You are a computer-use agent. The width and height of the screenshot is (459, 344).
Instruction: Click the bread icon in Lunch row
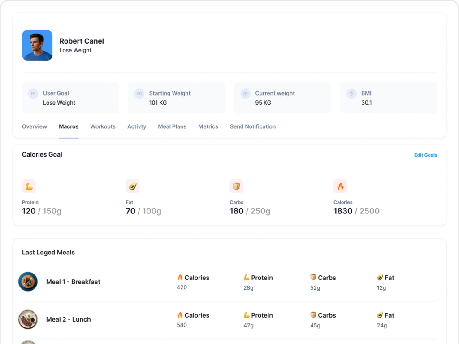[313, 315]
